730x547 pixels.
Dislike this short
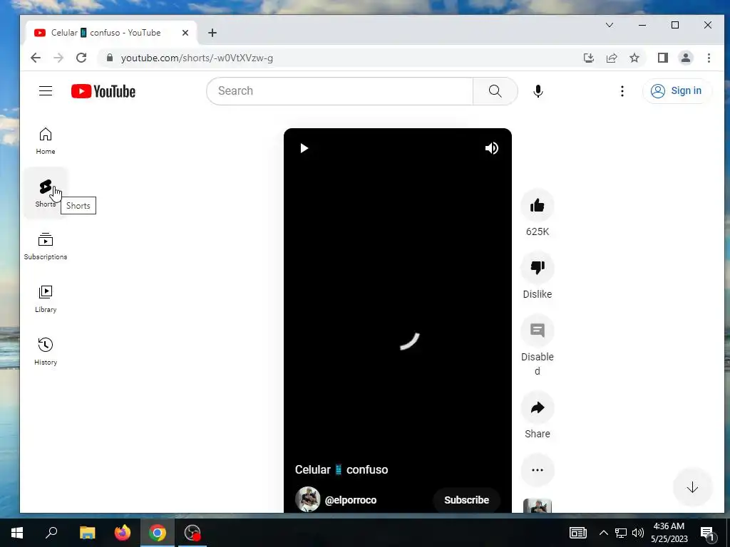(538, 268)
